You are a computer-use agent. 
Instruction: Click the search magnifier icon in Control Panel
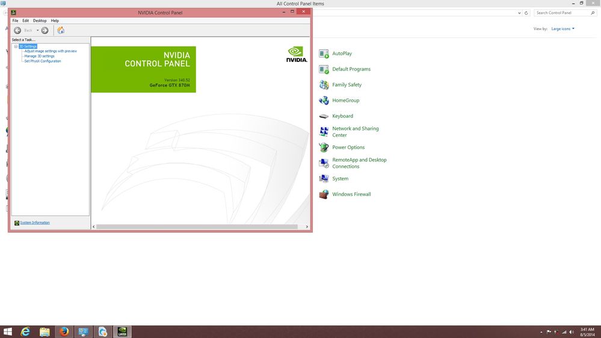point(593,13)
